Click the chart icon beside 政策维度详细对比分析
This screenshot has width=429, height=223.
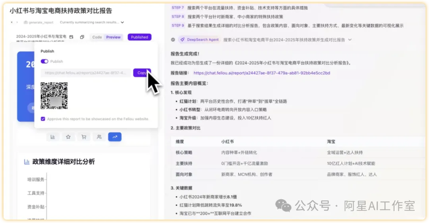tap(26, 162)
